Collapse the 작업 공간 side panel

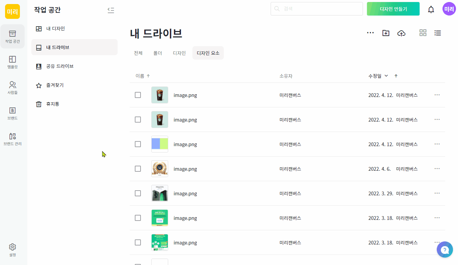[x=111, y=10]
